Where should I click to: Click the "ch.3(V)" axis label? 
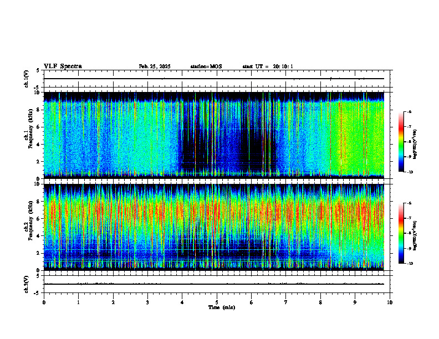coord(27,284)
